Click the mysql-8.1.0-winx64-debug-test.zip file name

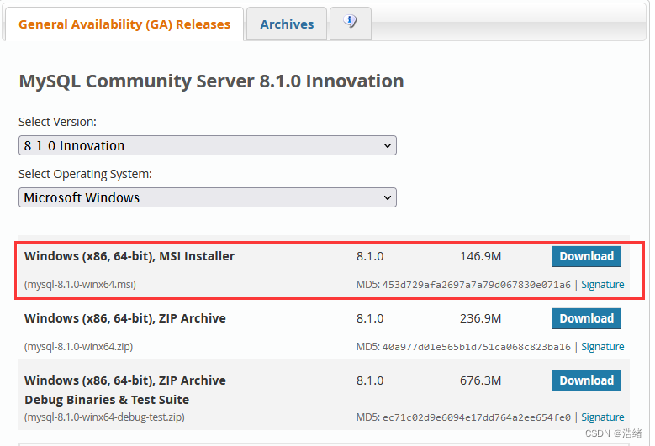[x=104, y=417]
